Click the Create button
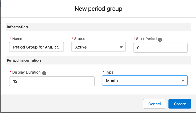 pos(180,104)
